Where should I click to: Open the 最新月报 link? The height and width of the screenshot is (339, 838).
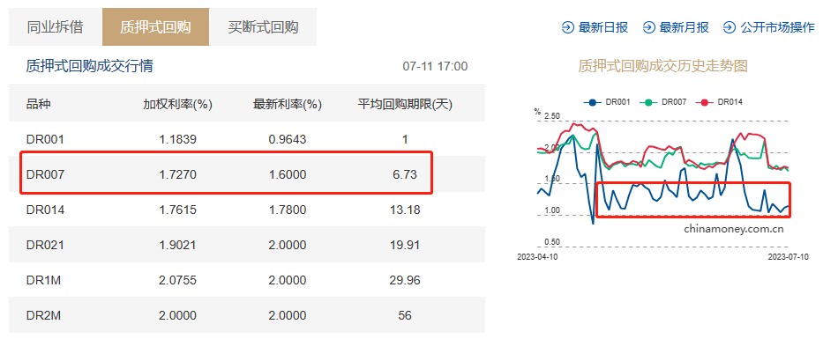click(x=685, y=27)
